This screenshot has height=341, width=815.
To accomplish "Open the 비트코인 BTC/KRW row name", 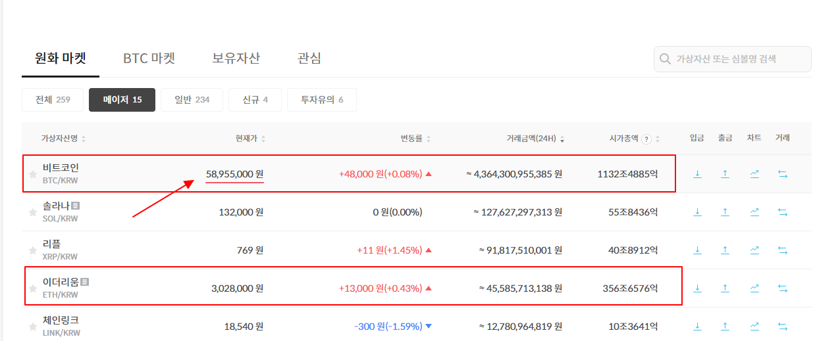I will [x=61, y=173].
